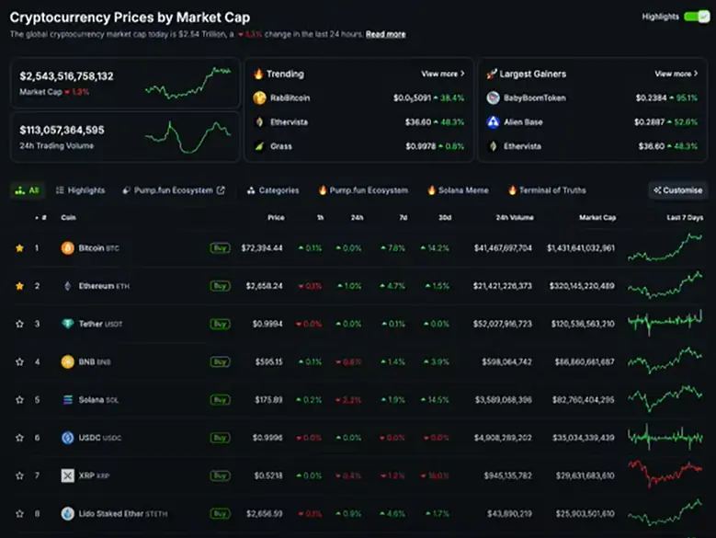
Task: Open the 24h Trading Volume chart card
Action: pos(125,137)
